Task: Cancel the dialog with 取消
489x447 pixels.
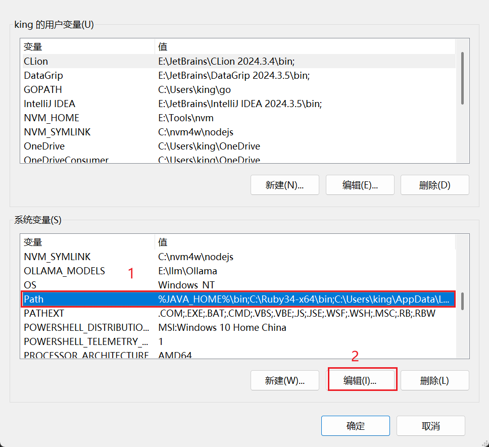Action: coord(430,426)
